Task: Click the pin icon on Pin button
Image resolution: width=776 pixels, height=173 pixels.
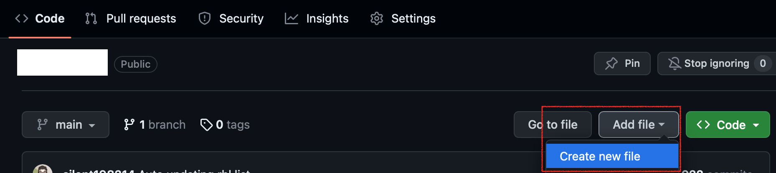Action: 611,64
